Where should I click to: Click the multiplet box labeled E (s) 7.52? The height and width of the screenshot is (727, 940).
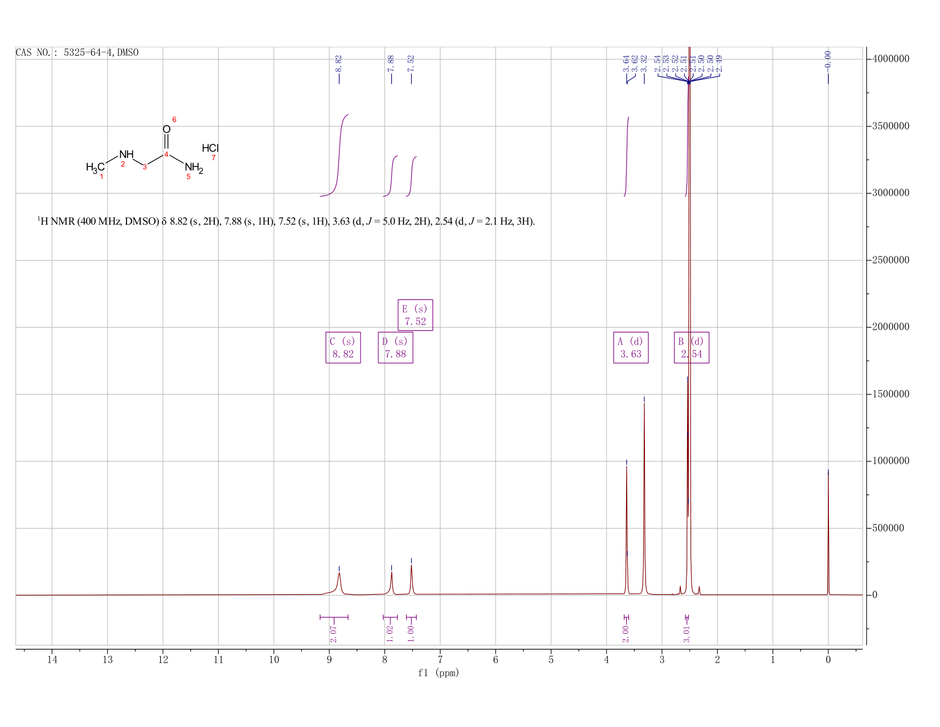[x=415, y=315]
